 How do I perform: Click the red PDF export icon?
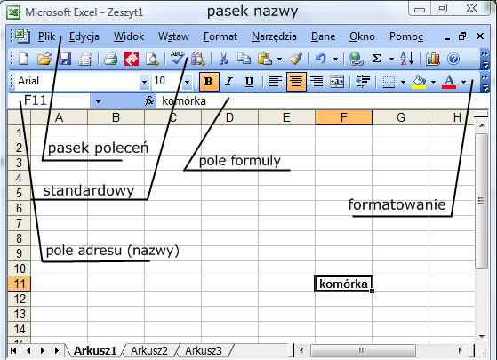(x=132, y=59)
